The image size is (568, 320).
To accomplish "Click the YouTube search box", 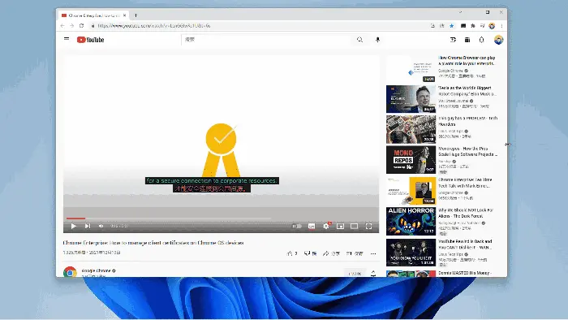I will coord(266,40).
